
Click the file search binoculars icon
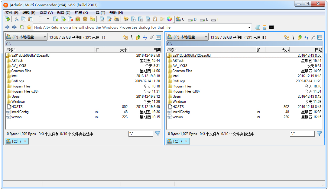(116, 19)
